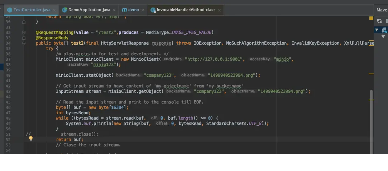Image resolution: width=388 pixels, height=171 pixels.
Task: Open the InvocableHandlerMethod.class tab
Action: coord(186,10)
